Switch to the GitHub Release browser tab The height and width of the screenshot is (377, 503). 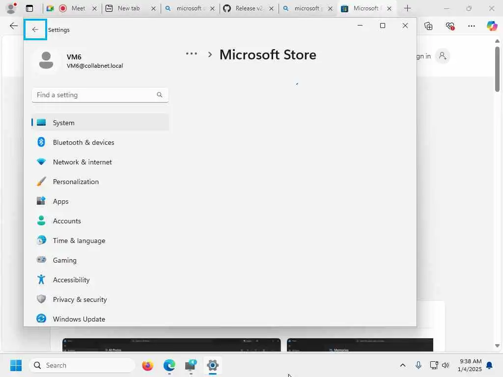(x=248, y=8)
